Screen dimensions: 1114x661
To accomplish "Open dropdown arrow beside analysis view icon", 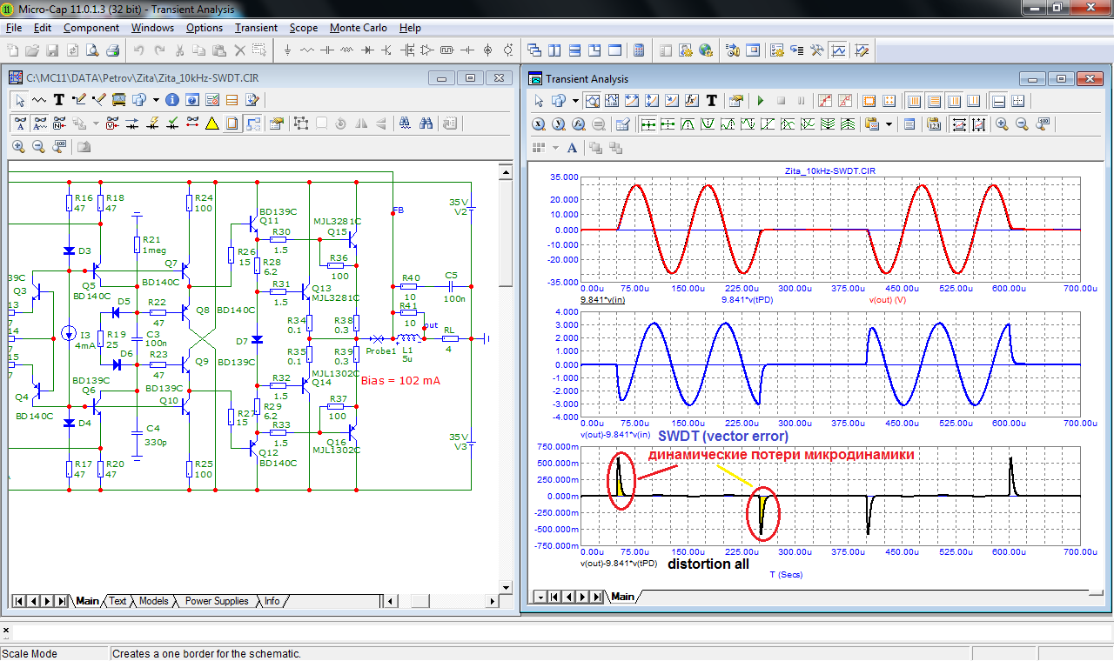I will point(575,101).
